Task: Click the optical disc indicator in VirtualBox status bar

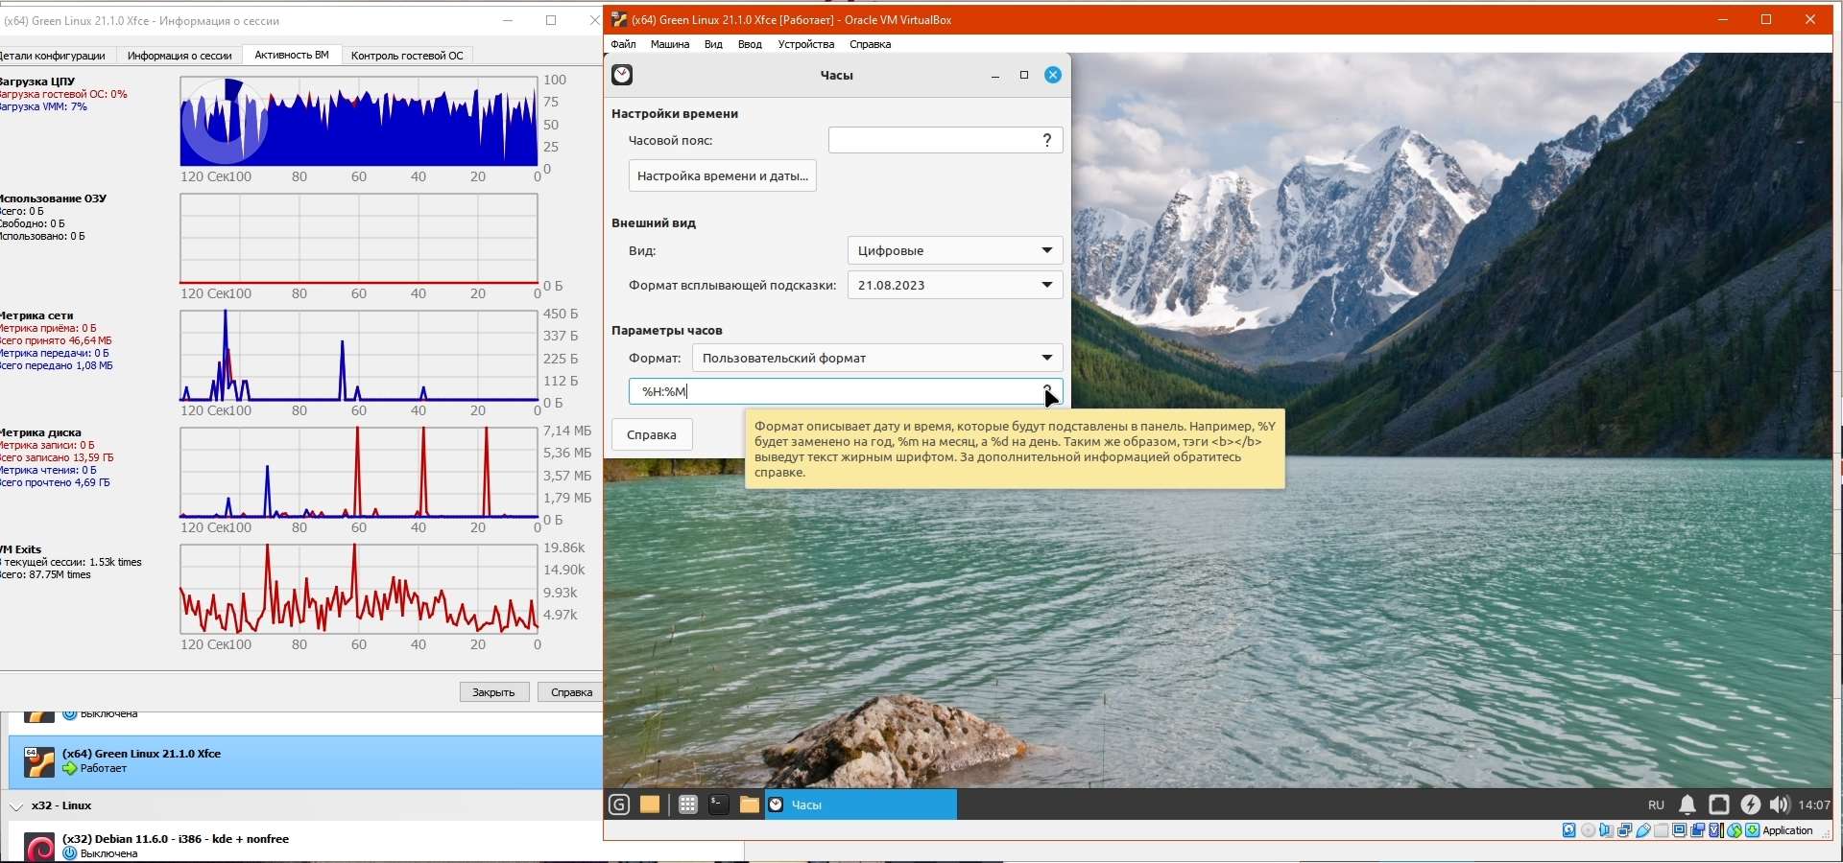Action: point(1588,830)
